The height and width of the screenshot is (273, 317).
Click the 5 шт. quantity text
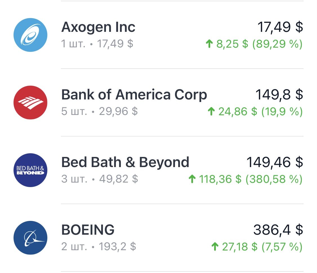click(x=74, y=111)
